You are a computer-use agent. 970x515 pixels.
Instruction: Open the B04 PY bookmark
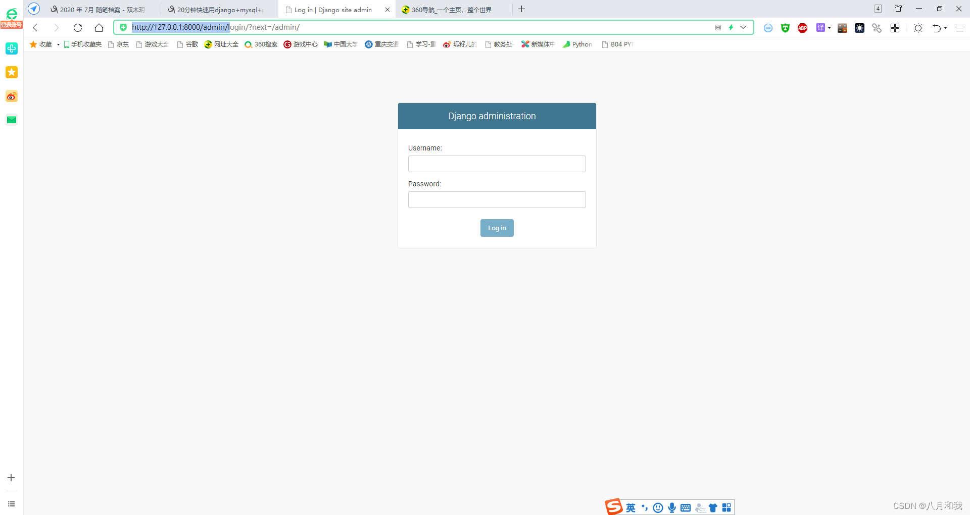pyautogui.click(x=618, y=44)
